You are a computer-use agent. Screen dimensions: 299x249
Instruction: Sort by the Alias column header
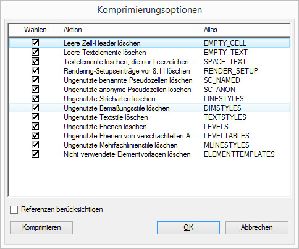coord(246,30)
